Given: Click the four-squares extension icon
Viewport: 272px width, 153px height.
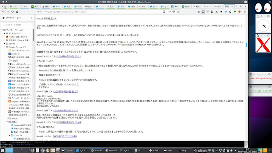Looking at the screenshot, I should 212,11.
